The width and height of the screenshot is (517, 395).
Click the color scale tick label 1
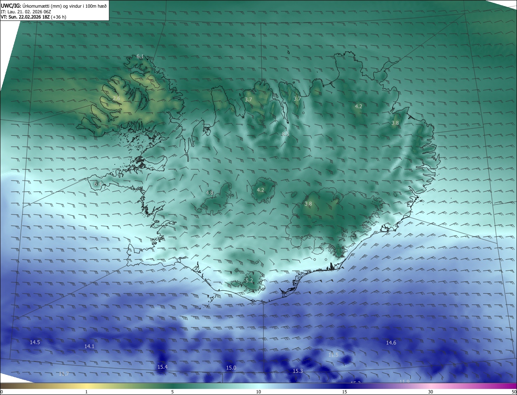click(86, 392)
